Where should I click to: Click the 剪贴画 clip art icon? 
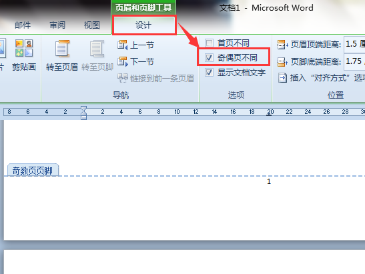coord(24,48)
